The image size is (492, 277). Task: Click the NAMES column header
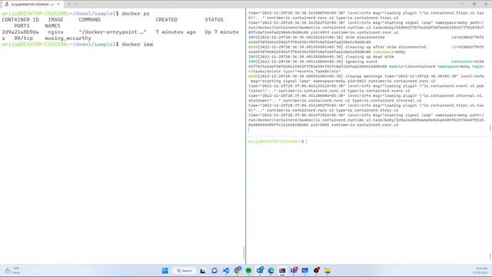[x=52, y=25]
